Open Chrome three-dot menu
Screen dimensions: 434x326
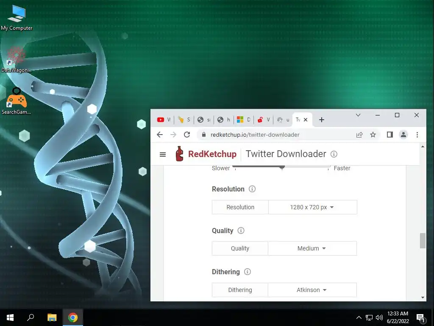[x=417, y=135]
